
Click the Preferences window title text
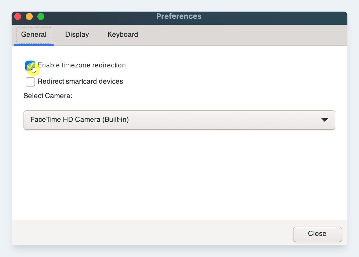[x=179, y=16]
